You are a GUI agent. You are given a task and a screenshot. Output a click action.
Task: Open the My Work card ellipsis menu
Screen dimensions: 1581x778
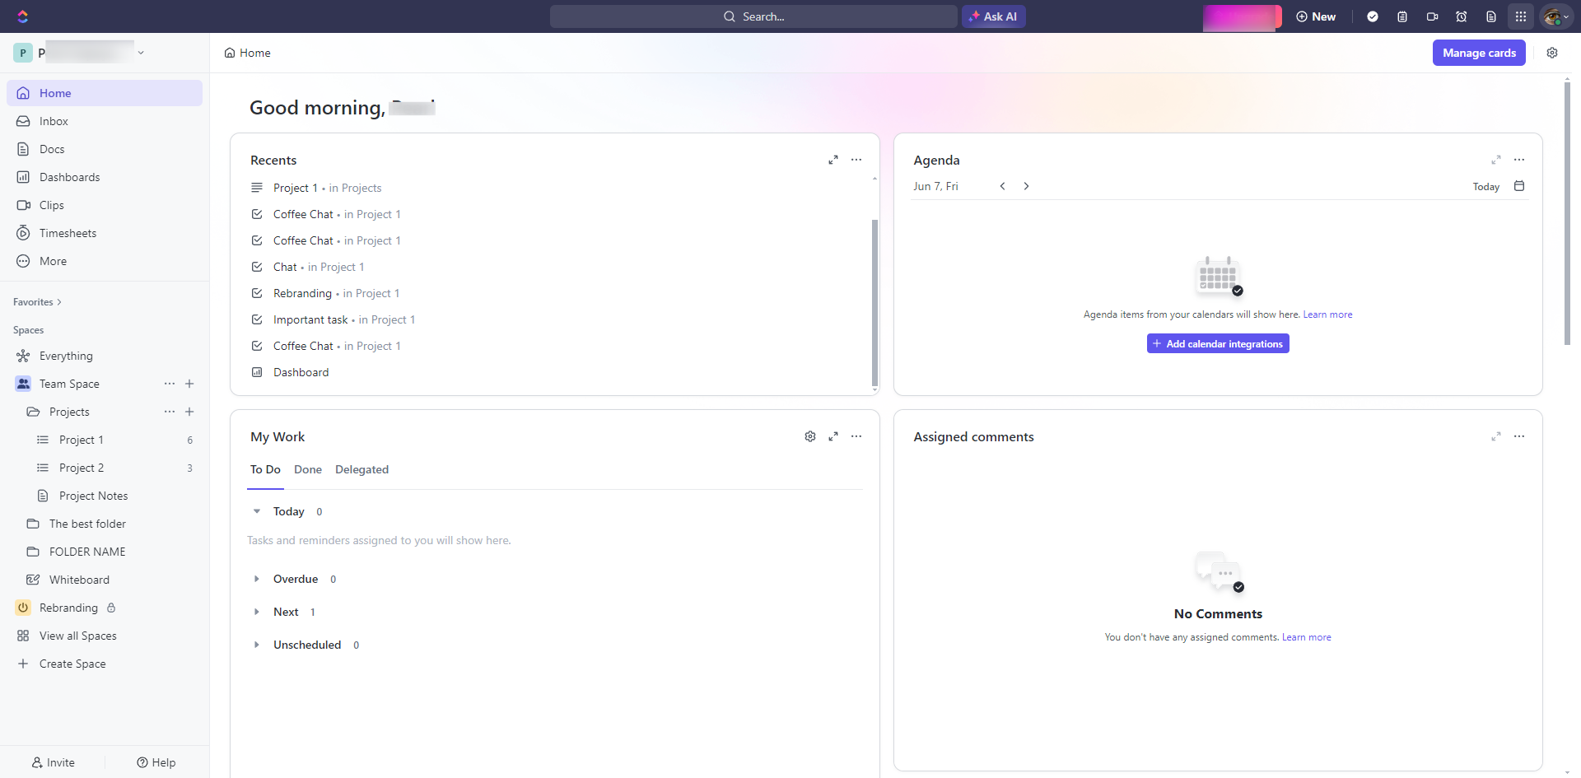tap(856, 436)
